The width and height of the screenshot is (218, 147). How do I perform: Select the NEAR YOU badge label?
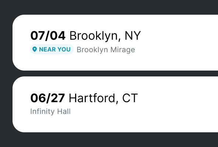pyautogui.click(x=52, y=49)
